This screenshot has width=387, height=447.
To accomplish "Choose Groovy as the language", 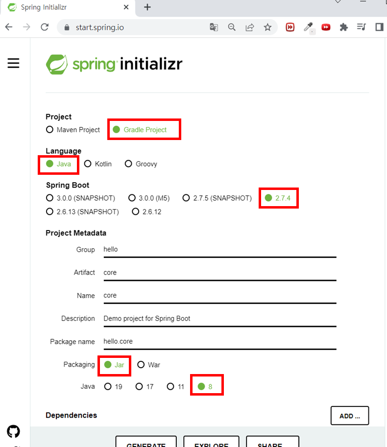I will [x=141, y=164].
